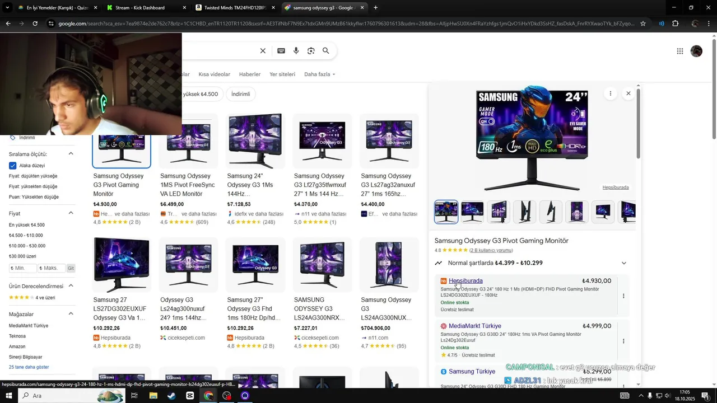The image size is (717, 403).
Task: Open the on-screen keyboard input icon
Action: [281, 51]
